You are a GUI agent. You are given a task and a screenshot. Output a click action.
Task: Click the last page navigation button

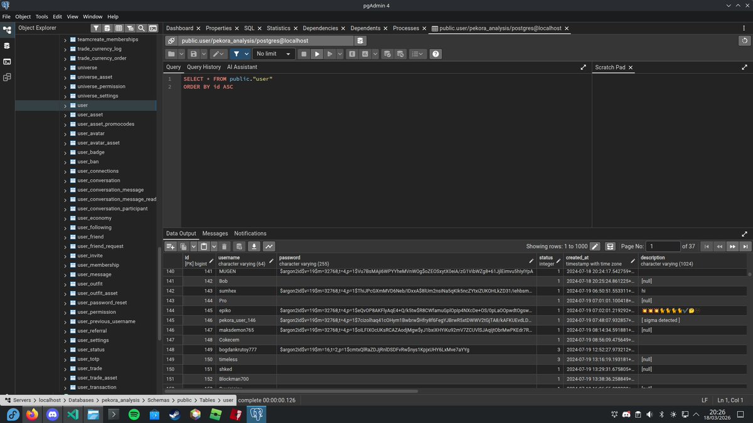tap(745, 247)
